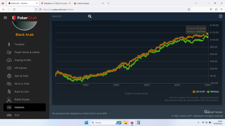Click the PLO cards icon
The image size is (225, 126).
pos(9,115)
